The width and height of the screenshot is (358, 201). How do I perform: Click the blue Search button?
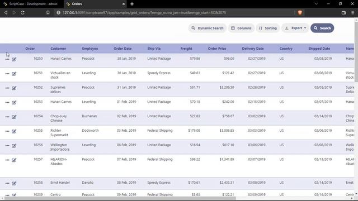[322, 28]
